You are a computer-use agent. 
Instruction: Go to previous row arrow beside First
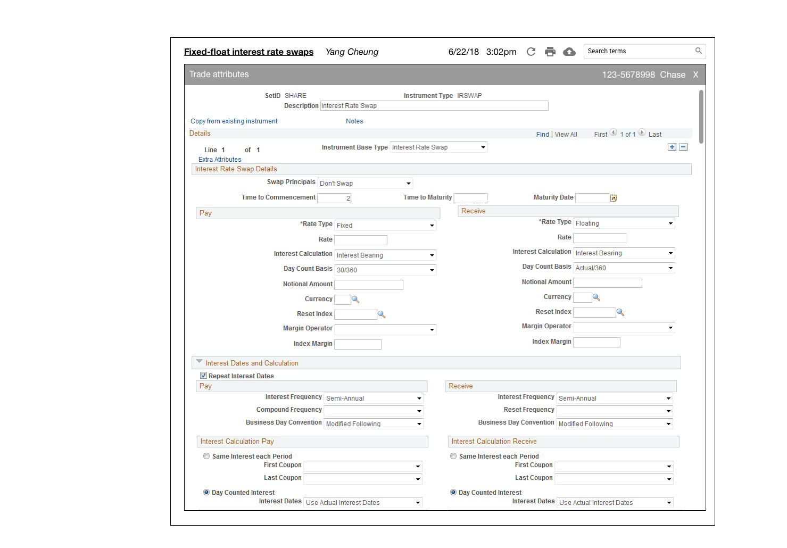coord(614,132)
